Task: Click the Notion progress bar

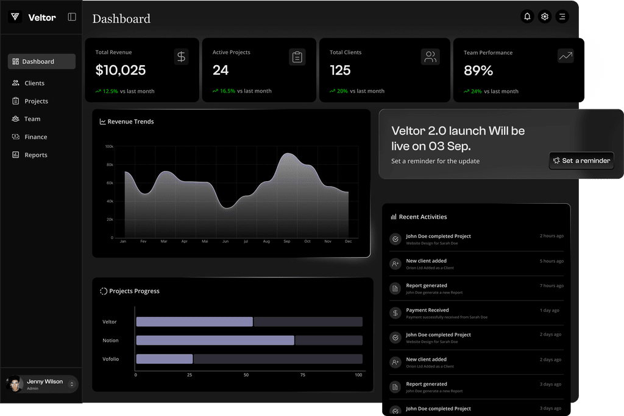Action: pyautogui.click(x=215, y=341)
